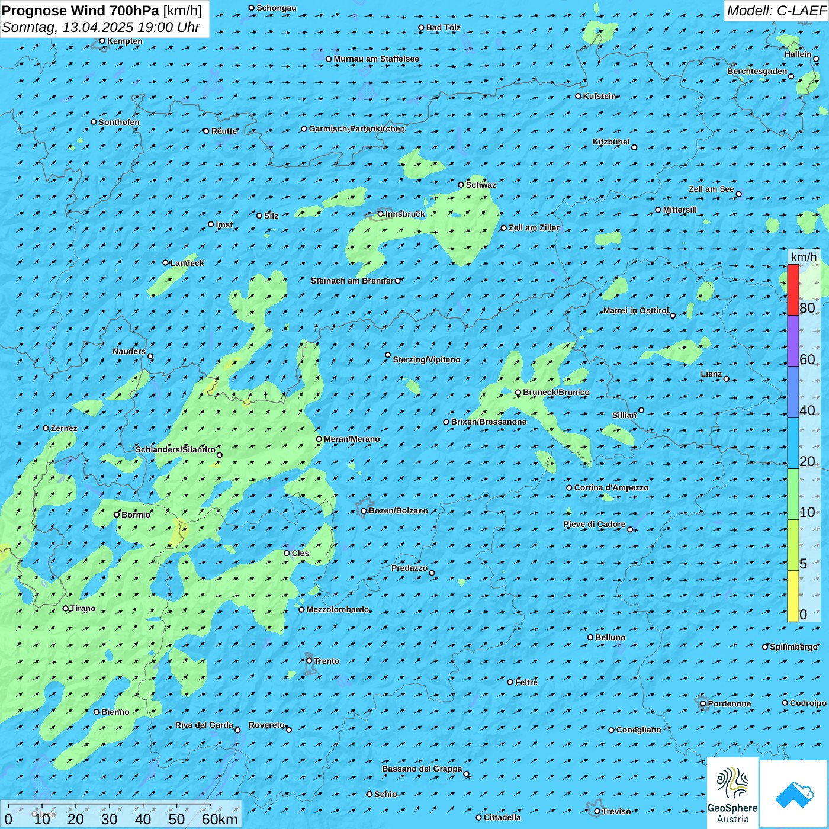The height and width of the screenshot is (829, 829).
Task: Click the GeoSphere Austria logo
Action: click(732, 792)
